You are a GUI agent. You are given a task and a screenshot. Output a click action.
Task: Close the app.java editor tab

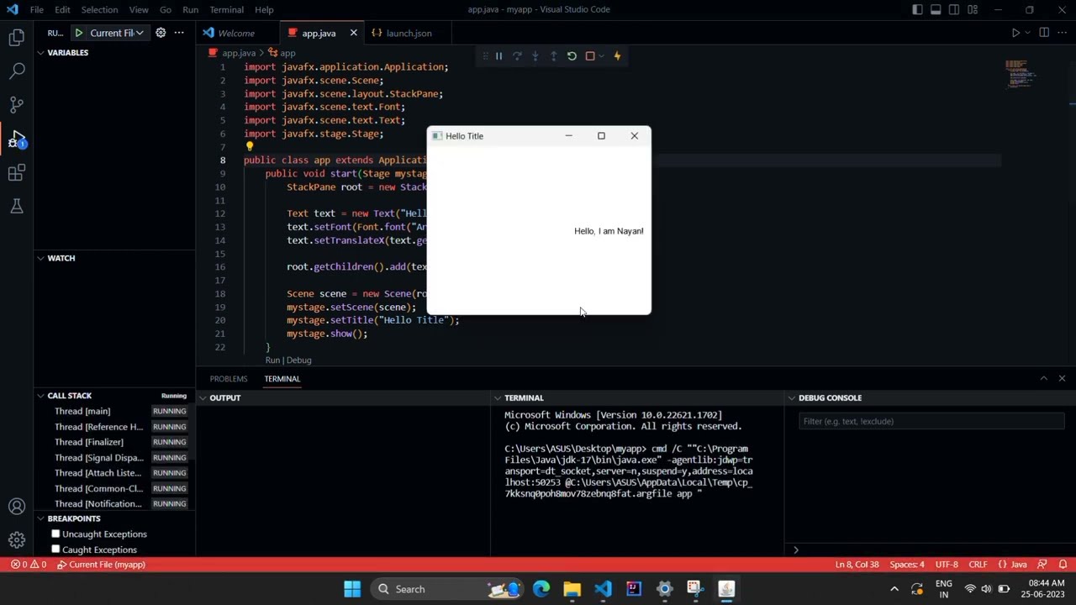pos(353,33)
